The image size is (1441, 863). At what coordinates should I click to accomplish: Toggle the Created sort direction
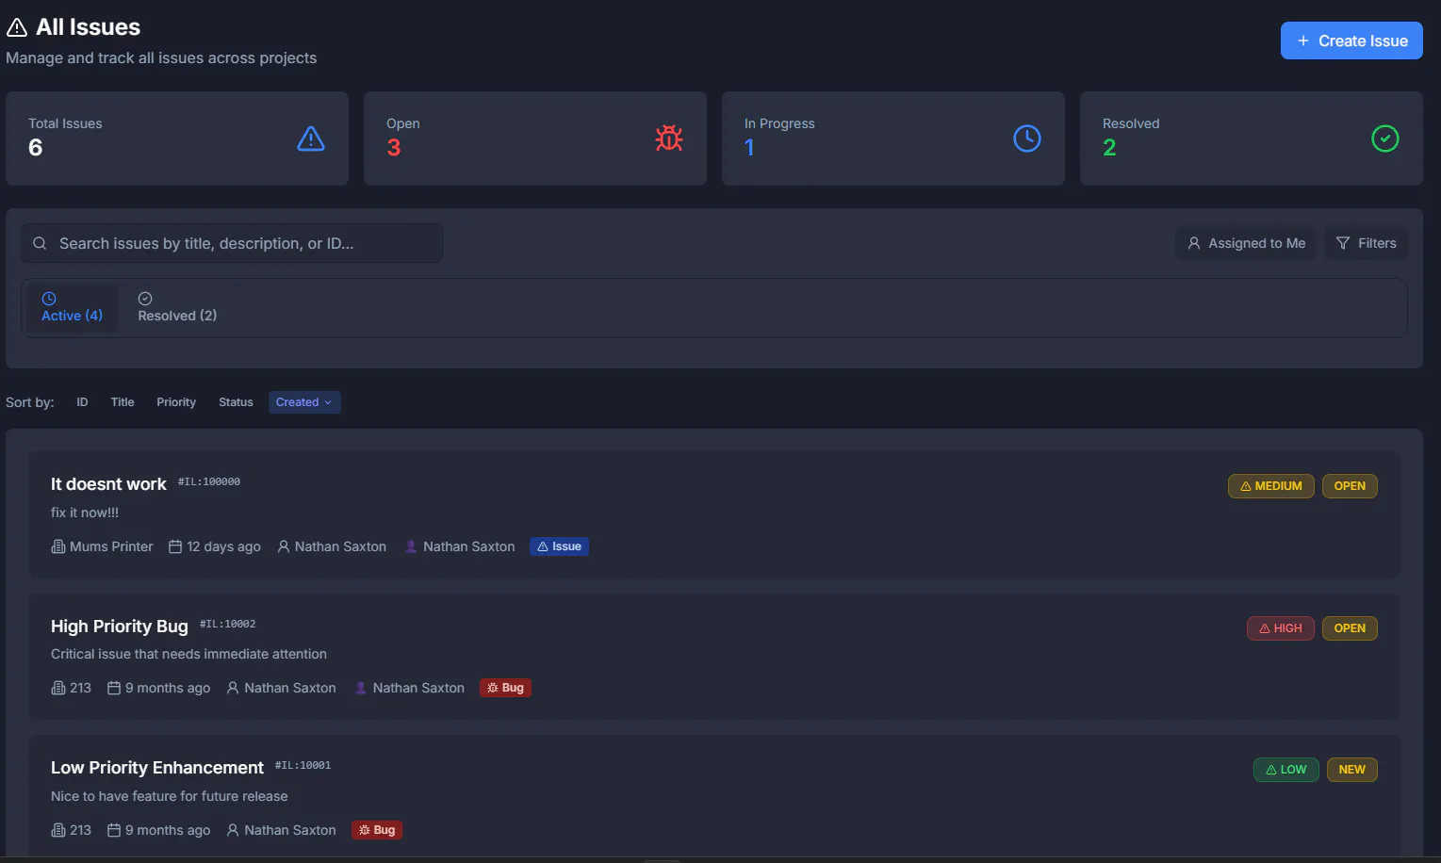coord(304,402)
